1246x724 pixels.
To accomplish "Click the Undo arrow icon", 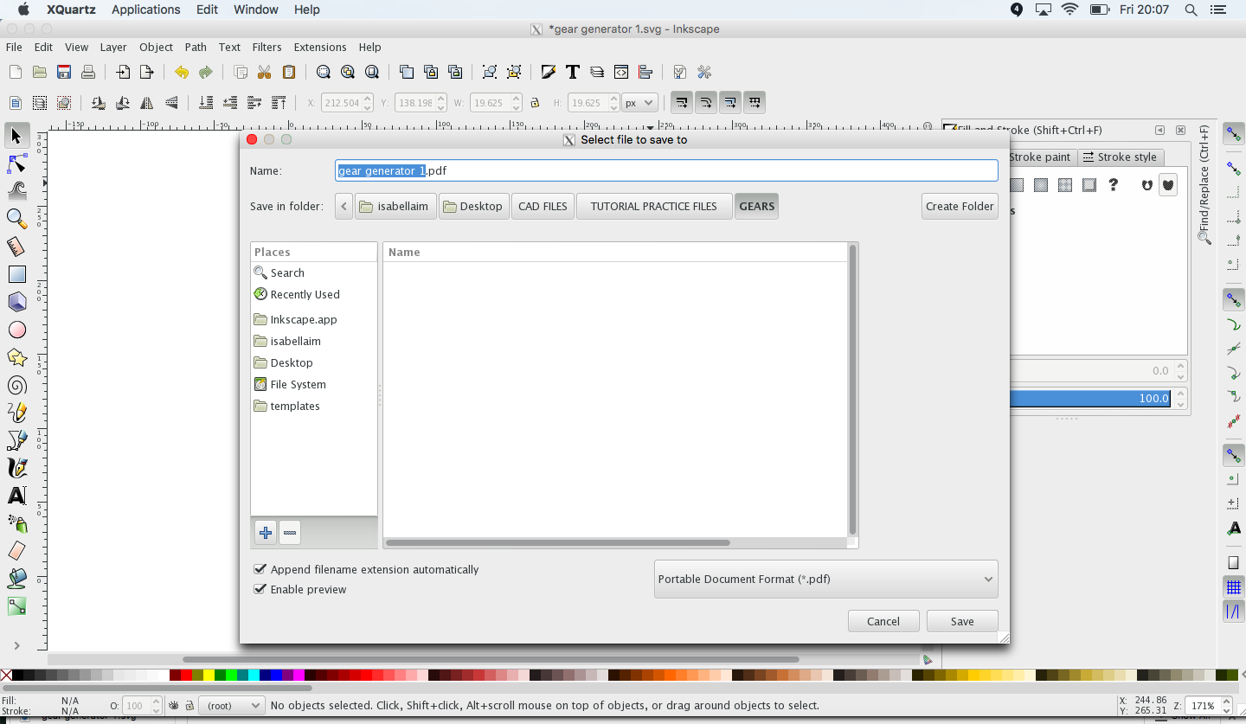I will 181,72.
